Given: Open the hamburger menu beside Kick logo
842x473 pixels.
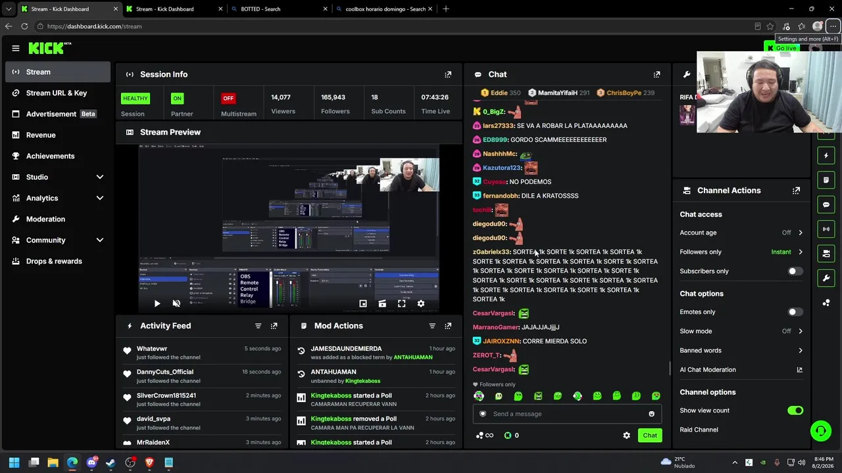Looking at the screenshot, I should tap(16, 48).
